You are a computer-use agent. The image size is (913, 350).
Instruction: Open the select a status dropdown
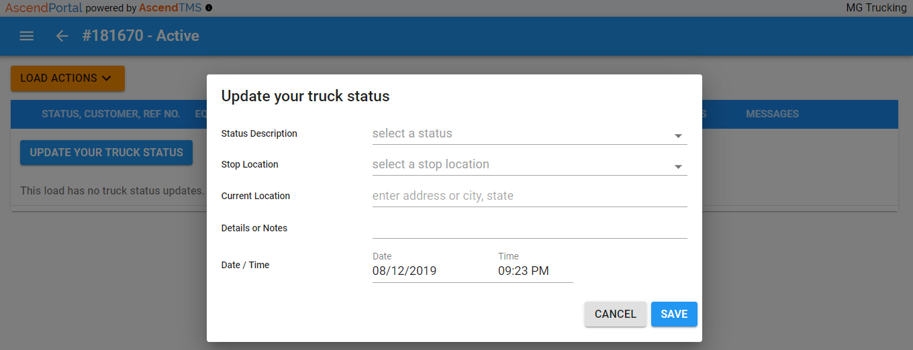[530, 134]
